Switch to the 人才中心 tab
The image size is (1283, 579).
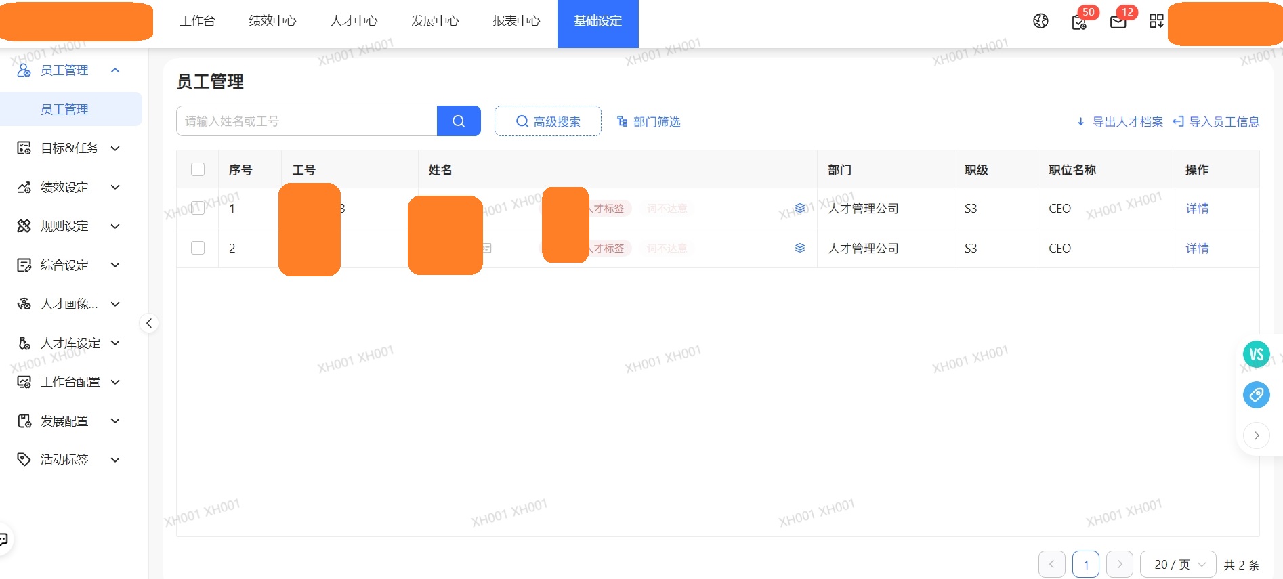354,21
